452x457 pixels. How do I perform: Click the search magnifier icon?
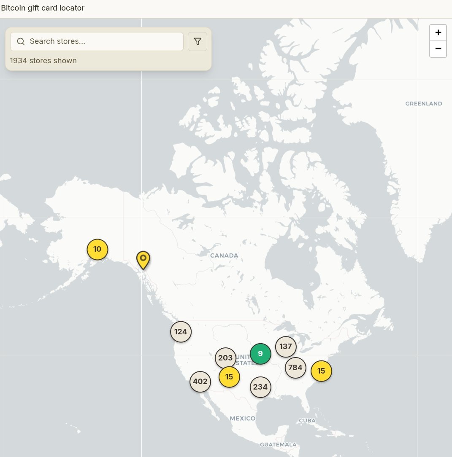click(x=21, y=41)
